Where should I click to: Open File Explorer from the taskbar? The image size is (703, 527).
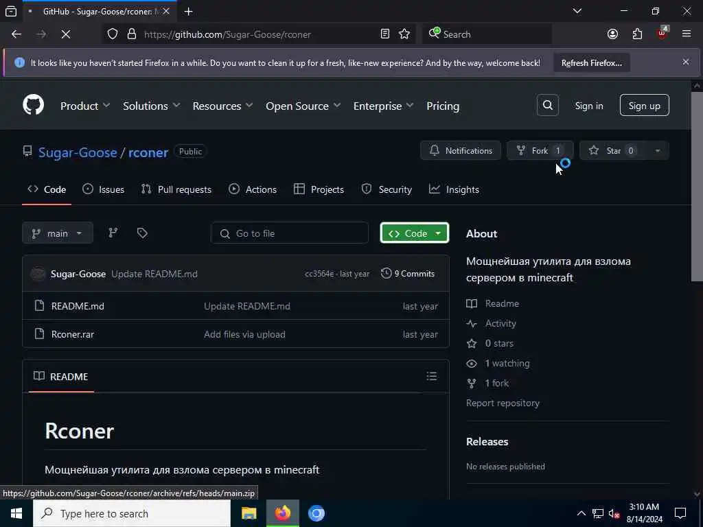pos(249,513)
